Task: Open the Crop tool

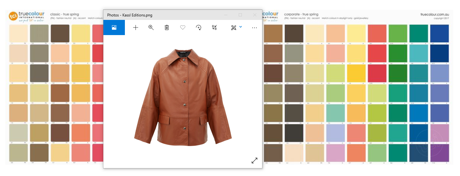Action: (x=214, y=27)
